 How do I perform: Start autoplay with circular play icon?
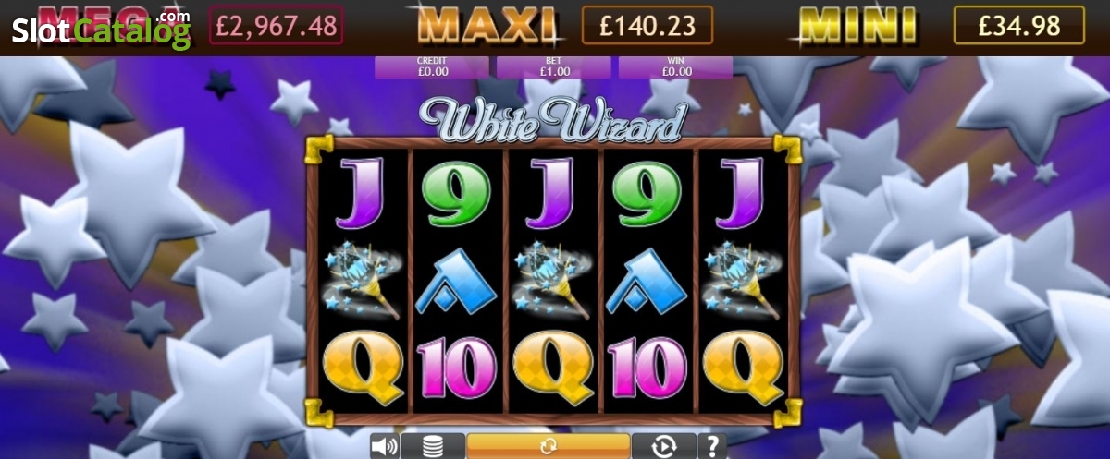[663, 446]
